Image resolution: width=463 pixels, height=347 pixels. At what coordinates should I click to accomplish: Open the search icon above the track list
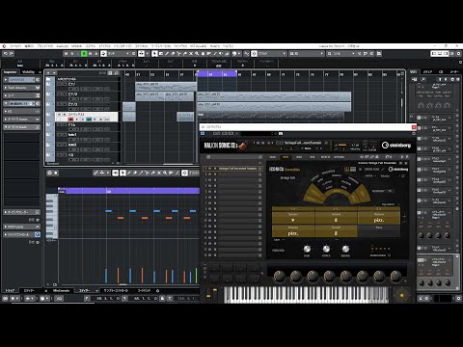pyautogui.click(x=116, y=73)
